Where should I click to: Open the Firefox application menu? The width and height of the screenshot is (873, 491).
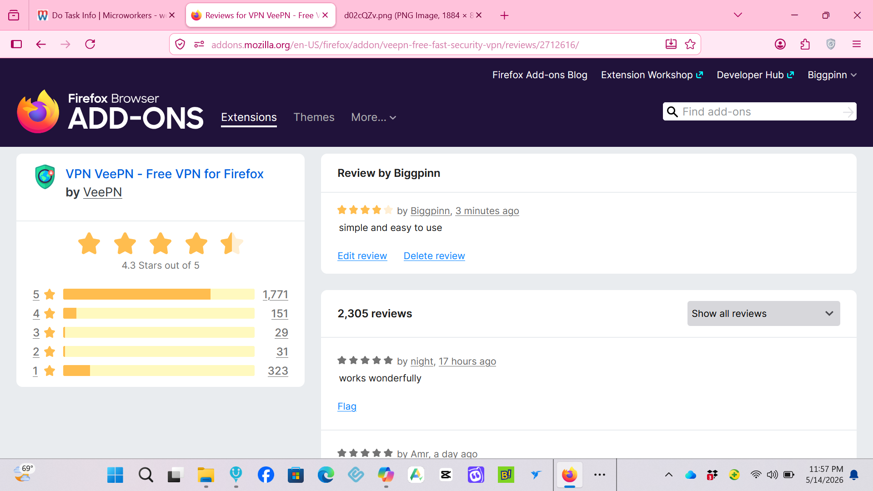(x=857, y=44)
